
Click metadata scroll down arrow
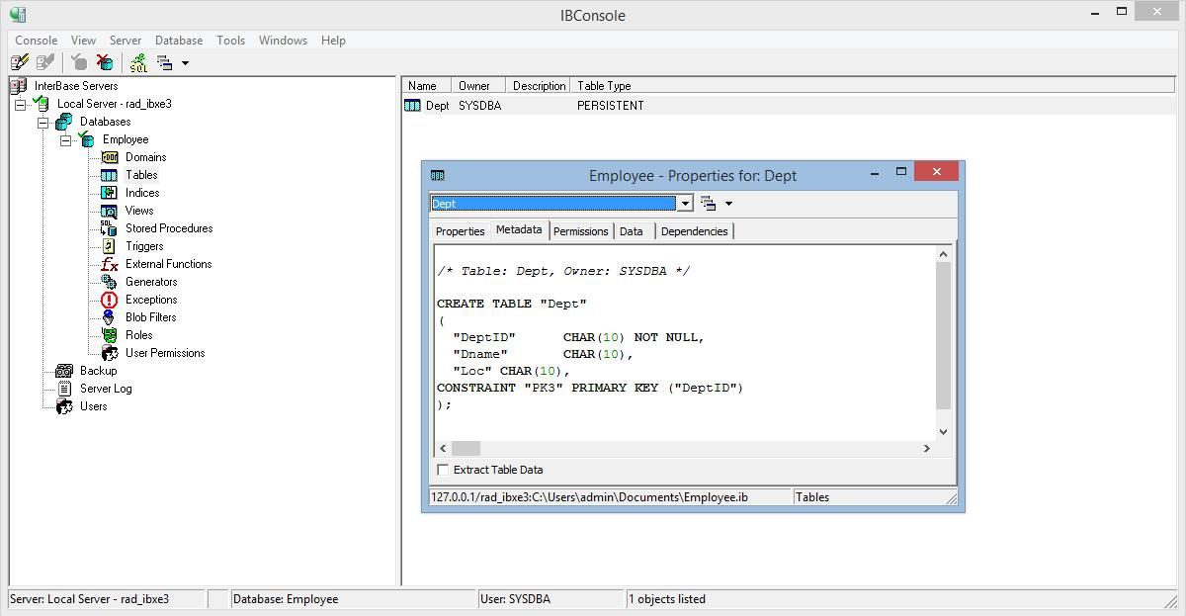[943, 432]
